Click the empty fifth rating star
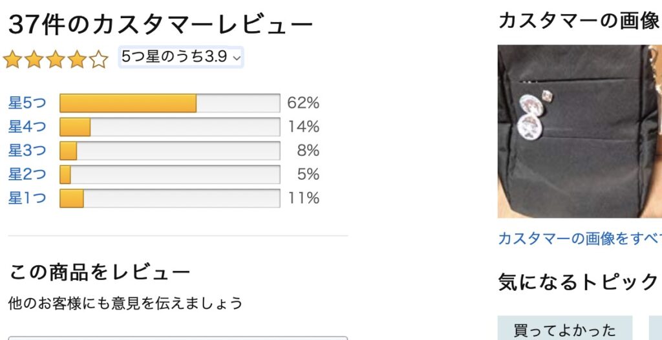 click(99, 59)
